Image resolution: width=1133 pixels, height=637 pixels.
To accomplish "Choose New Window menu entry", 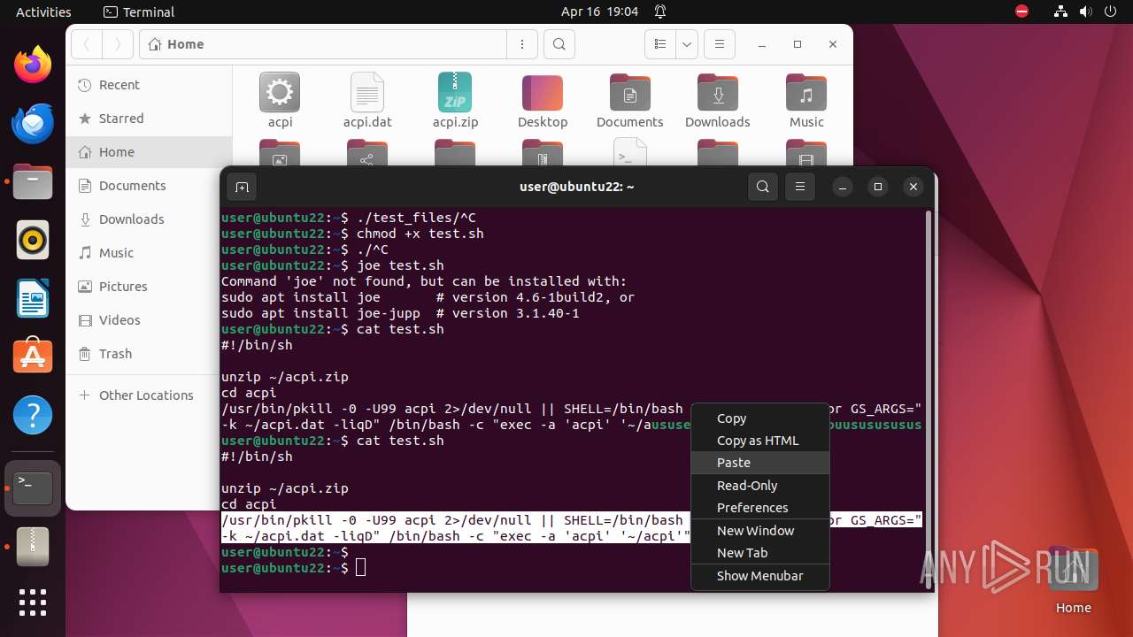I will [760, 530].
